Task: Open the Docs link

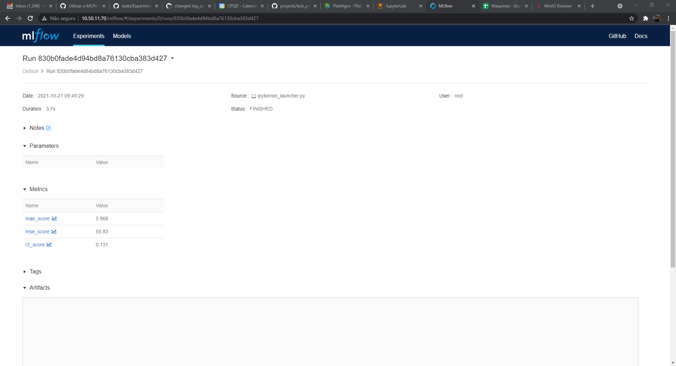Action: pyautogui.click(x=641, y=36)
